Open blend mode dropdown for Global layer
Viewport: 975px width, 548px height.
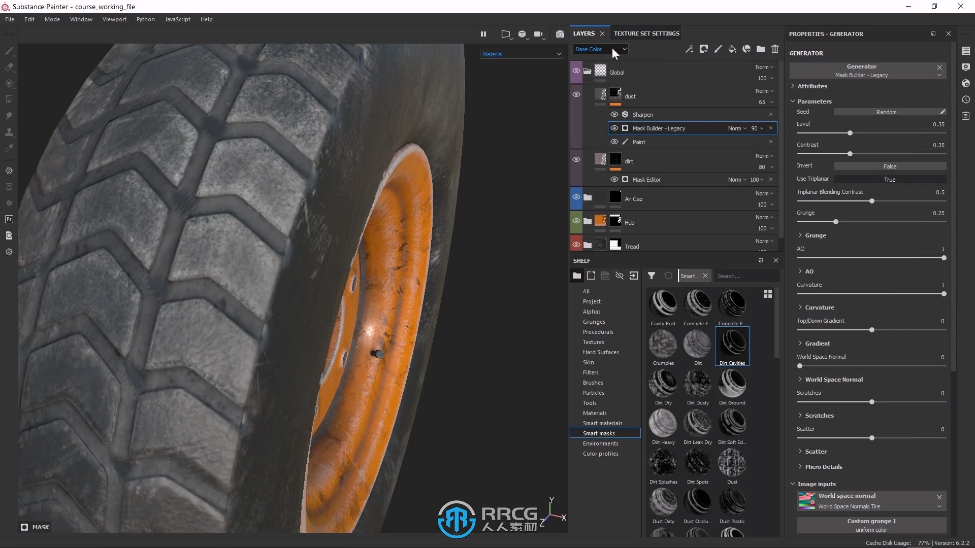[x=764, y=67]
